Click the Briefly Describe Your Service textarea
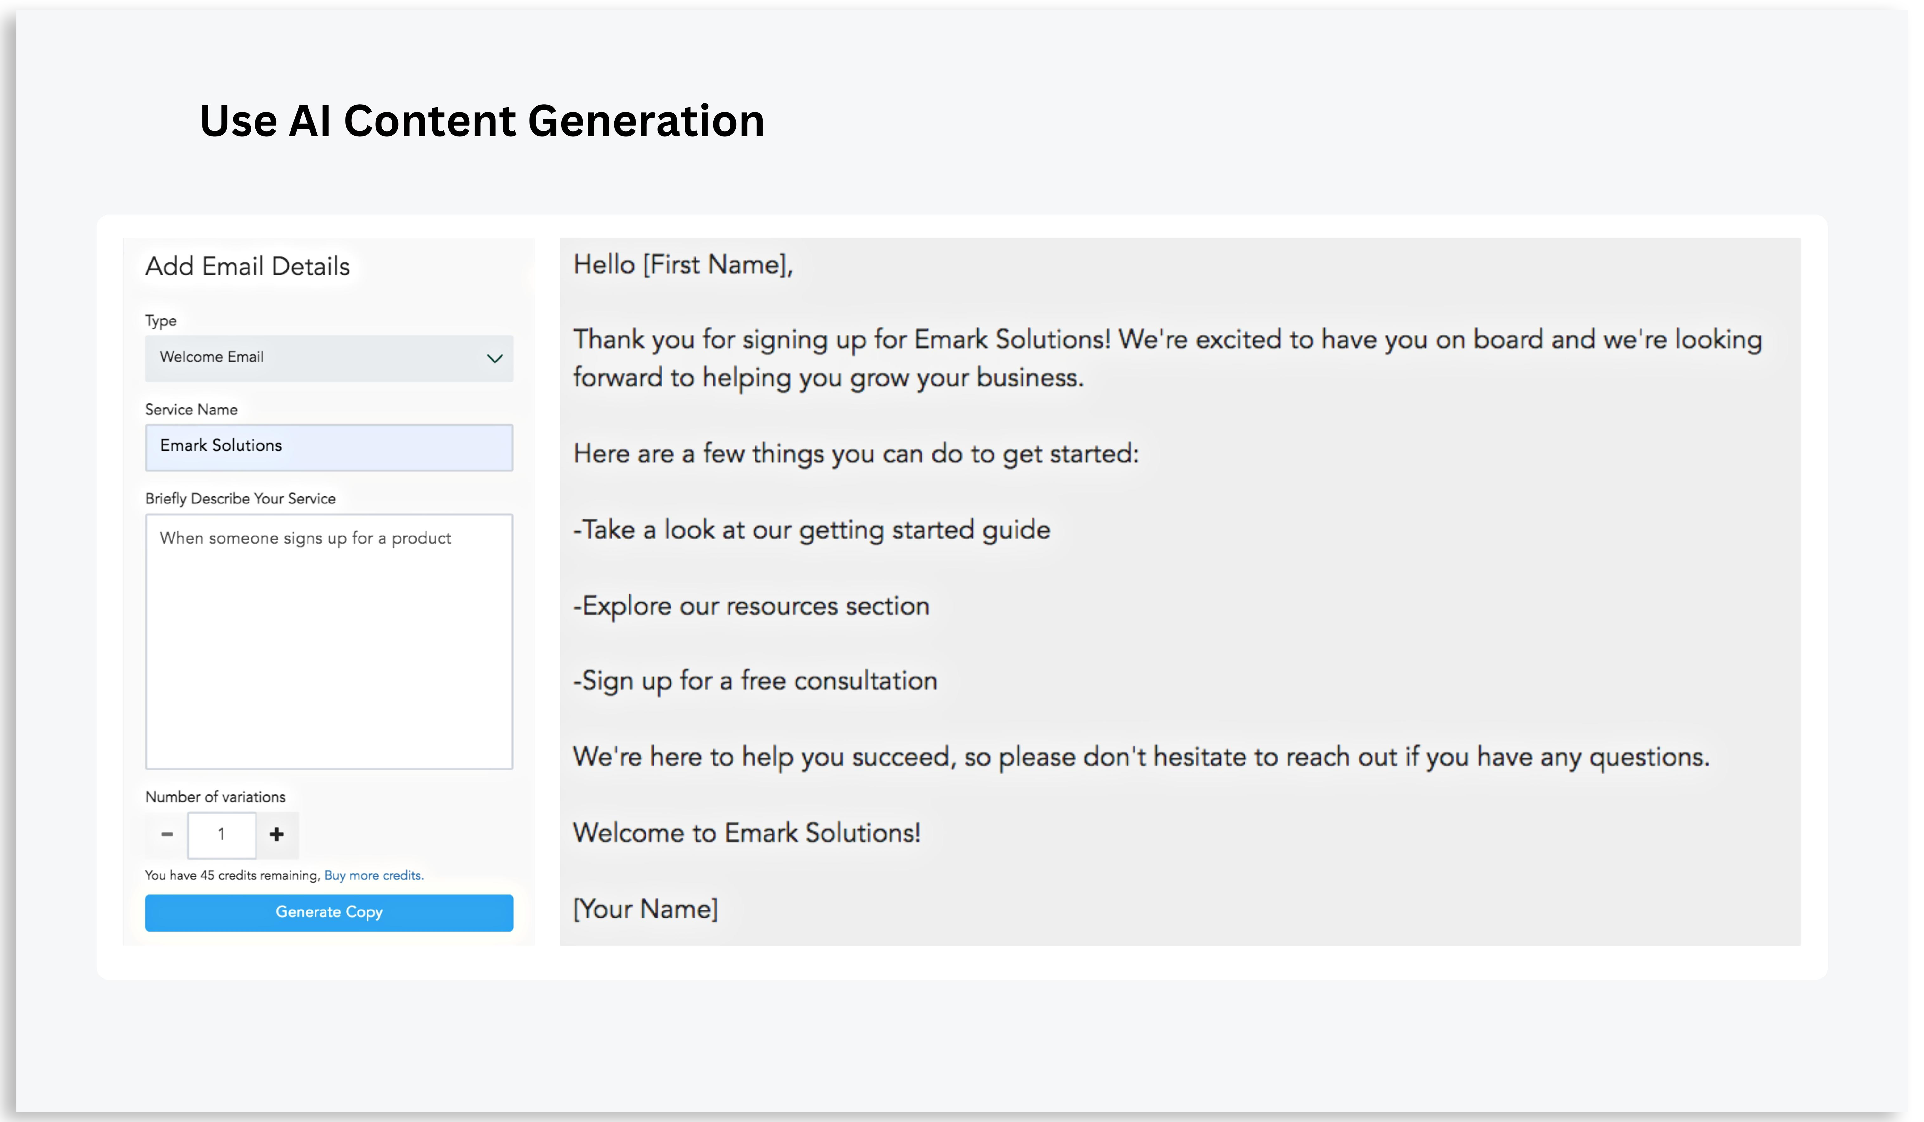 point(329,641)
